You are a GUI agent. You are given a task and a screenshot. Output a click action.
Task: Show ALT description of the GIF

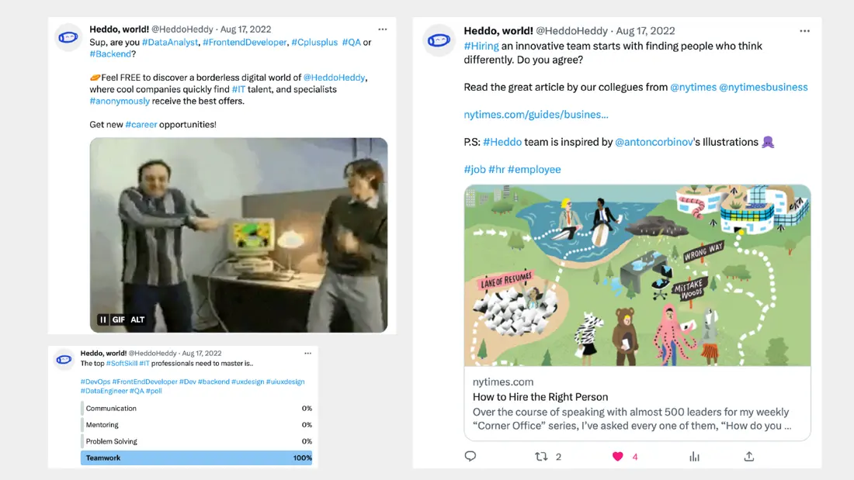(137, 319)
